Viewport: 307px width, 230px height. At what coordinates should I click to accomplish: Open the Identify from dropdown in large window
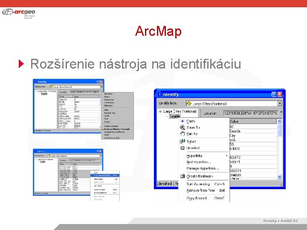point(280,103)
